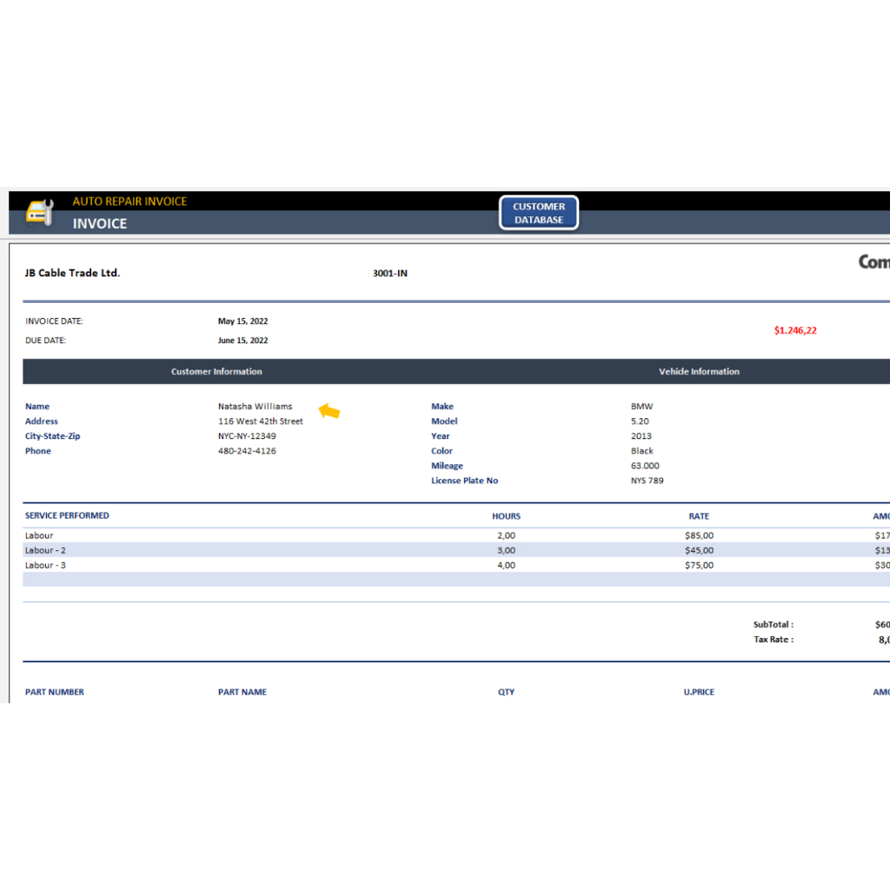Select the Vehicle Information section header

(699, 371)
